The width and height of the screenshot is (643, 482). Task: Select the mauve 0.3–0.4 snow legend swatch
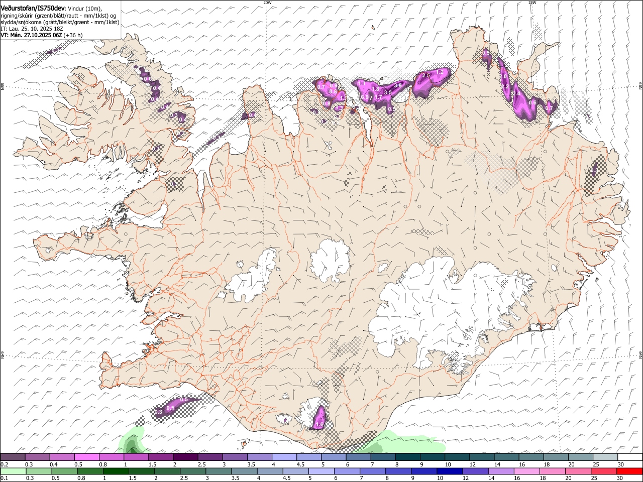38,457
